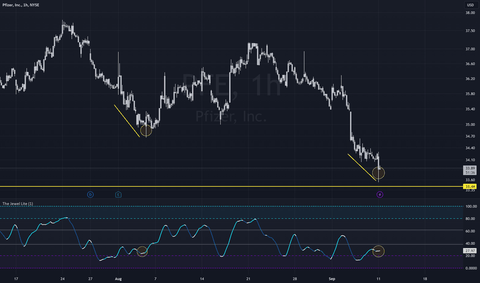
Task: Click the 80.00 indicator scale label
Action: [x=470, y=219]
